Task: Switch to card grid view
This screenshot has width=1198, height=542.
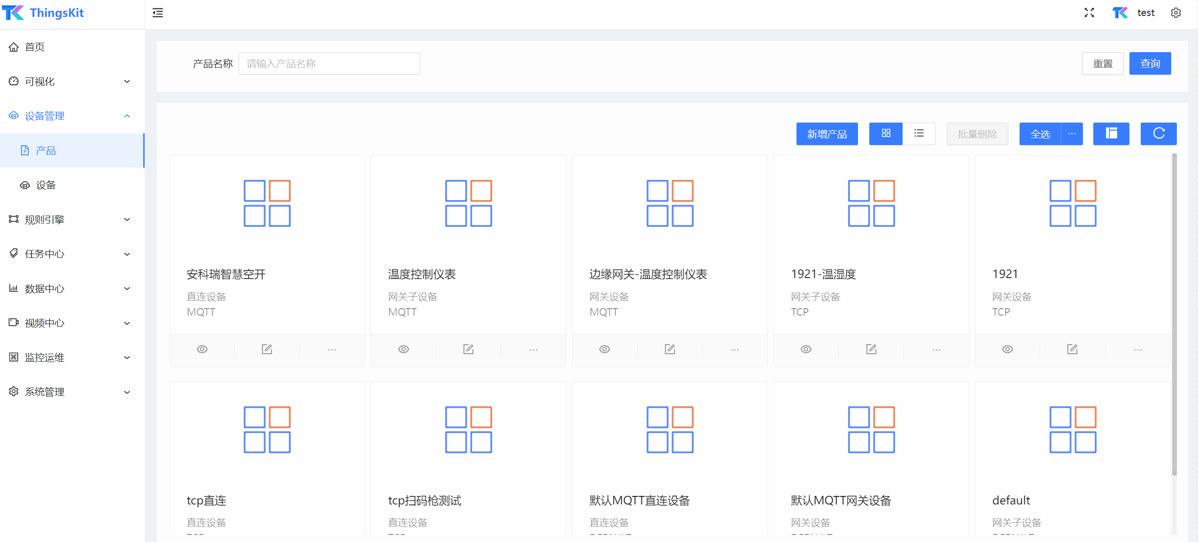Action: [886, 134]
